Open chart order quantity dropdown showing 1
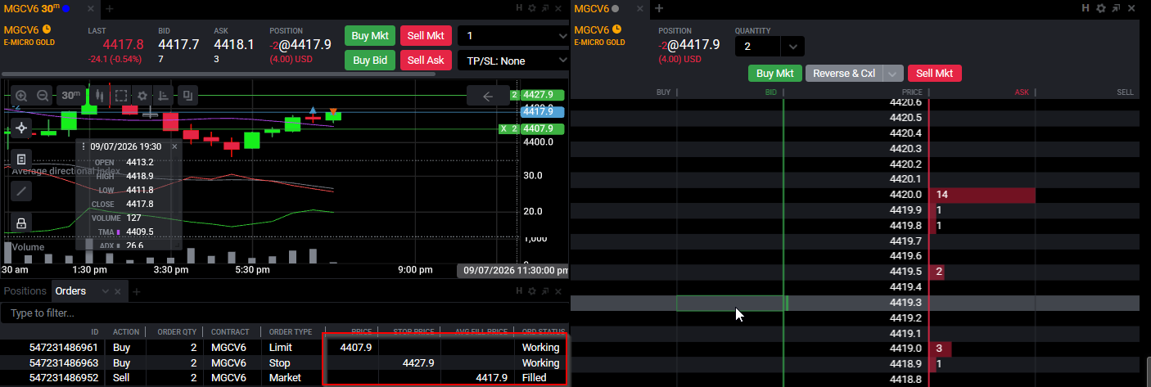This screenshot has height=387, width=1151. point(514,36)
